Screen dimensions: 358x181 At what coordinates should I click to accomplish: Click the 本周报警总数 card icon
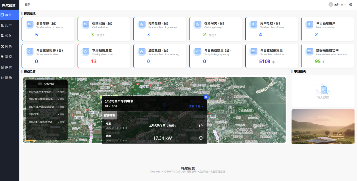click(x=86, y=52)
